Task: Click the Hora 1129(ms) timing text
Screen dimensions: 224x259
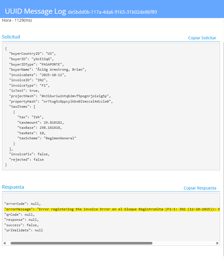Action: coord(17,20)
